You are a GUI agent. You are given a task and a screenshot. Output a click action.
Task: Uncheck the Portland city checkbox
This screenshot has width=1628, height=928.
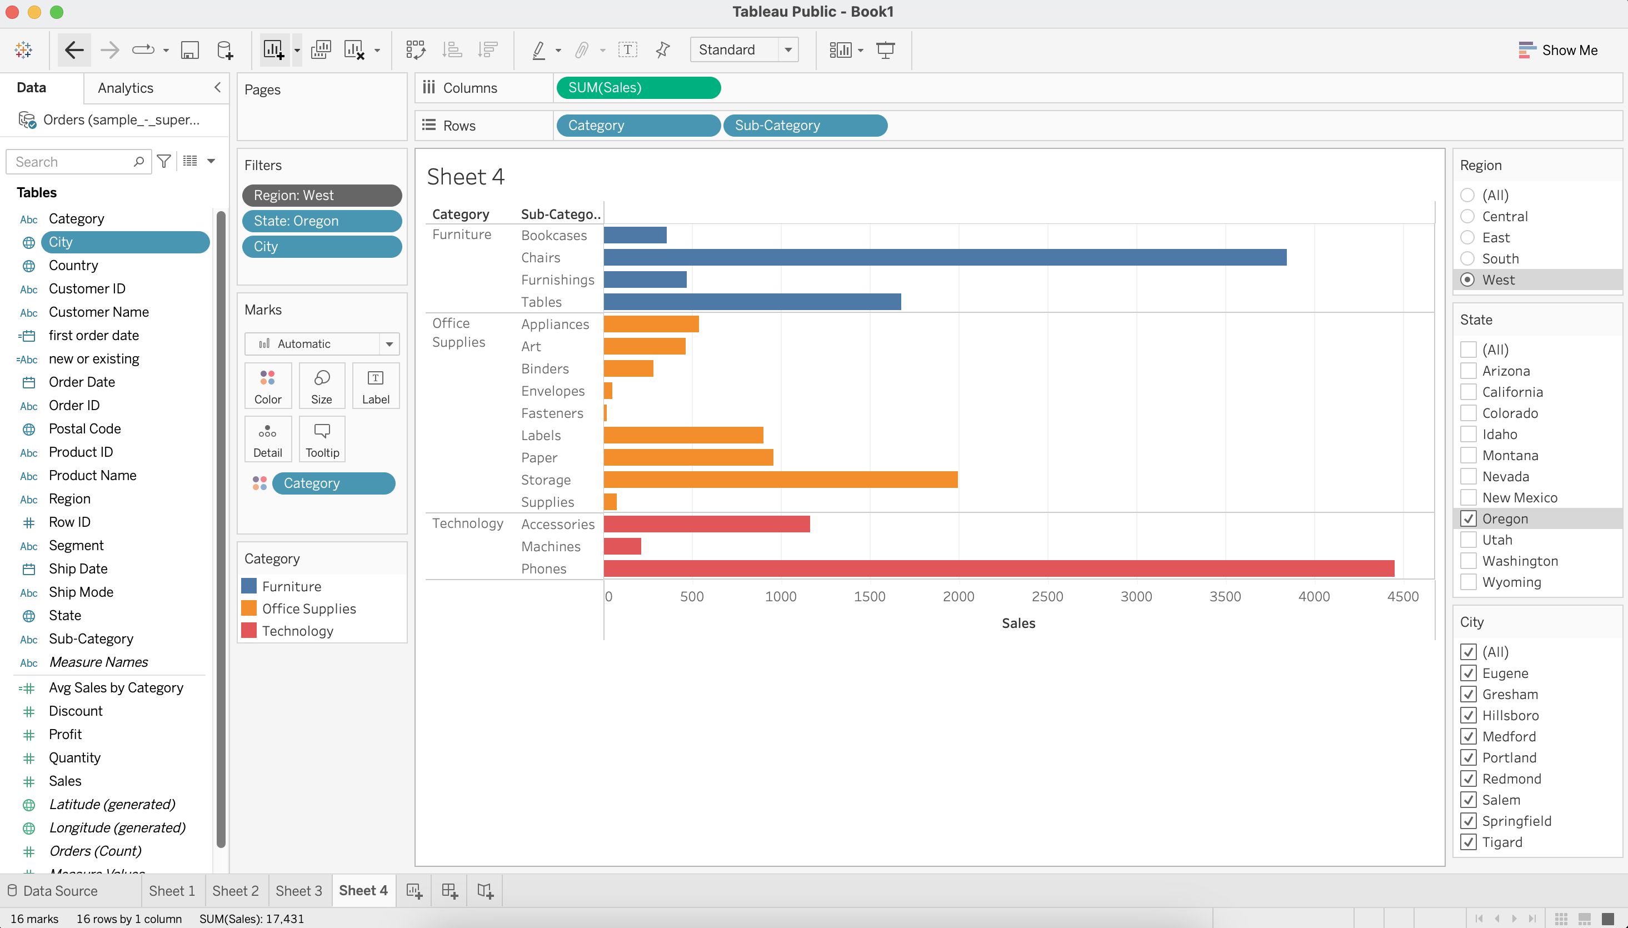(x=1468, y=757)
